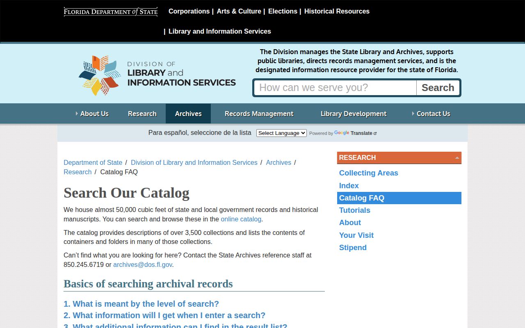
Task: Open Your Visit sidebar link
Action: (x=356, y=235)
